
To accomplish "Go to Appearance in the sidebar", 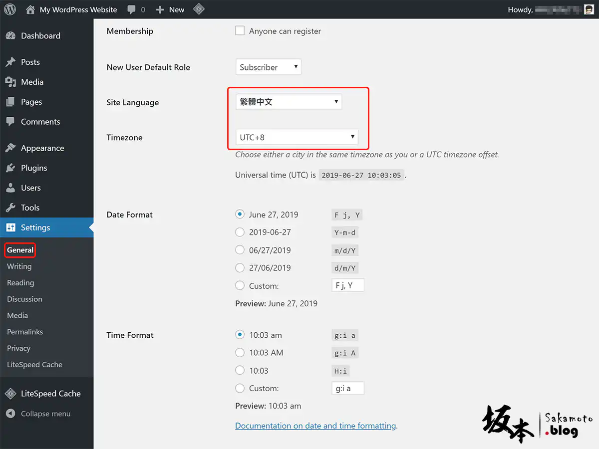I will point(42,148).
